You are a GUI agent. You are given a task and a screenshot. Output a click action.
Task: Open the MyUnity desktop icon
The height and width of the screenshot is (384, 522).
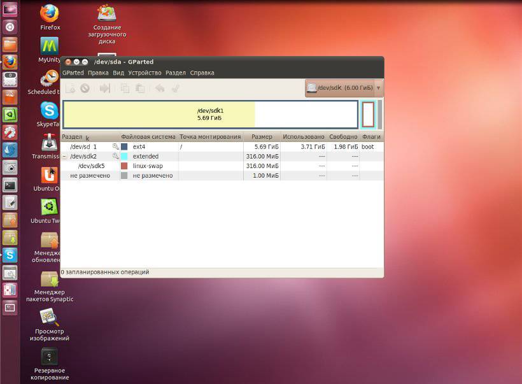[x=49, y=50]
